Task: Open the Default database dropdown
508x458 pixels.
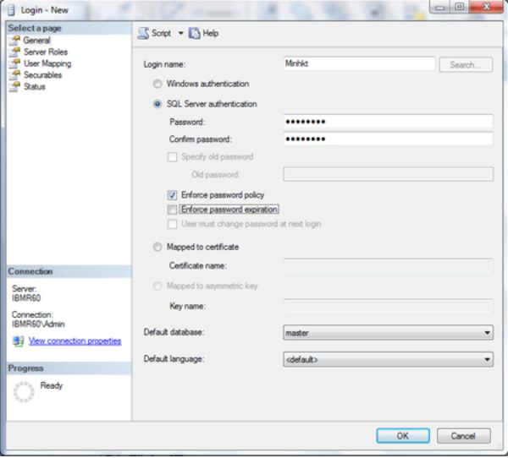Action: coord(388,333)
